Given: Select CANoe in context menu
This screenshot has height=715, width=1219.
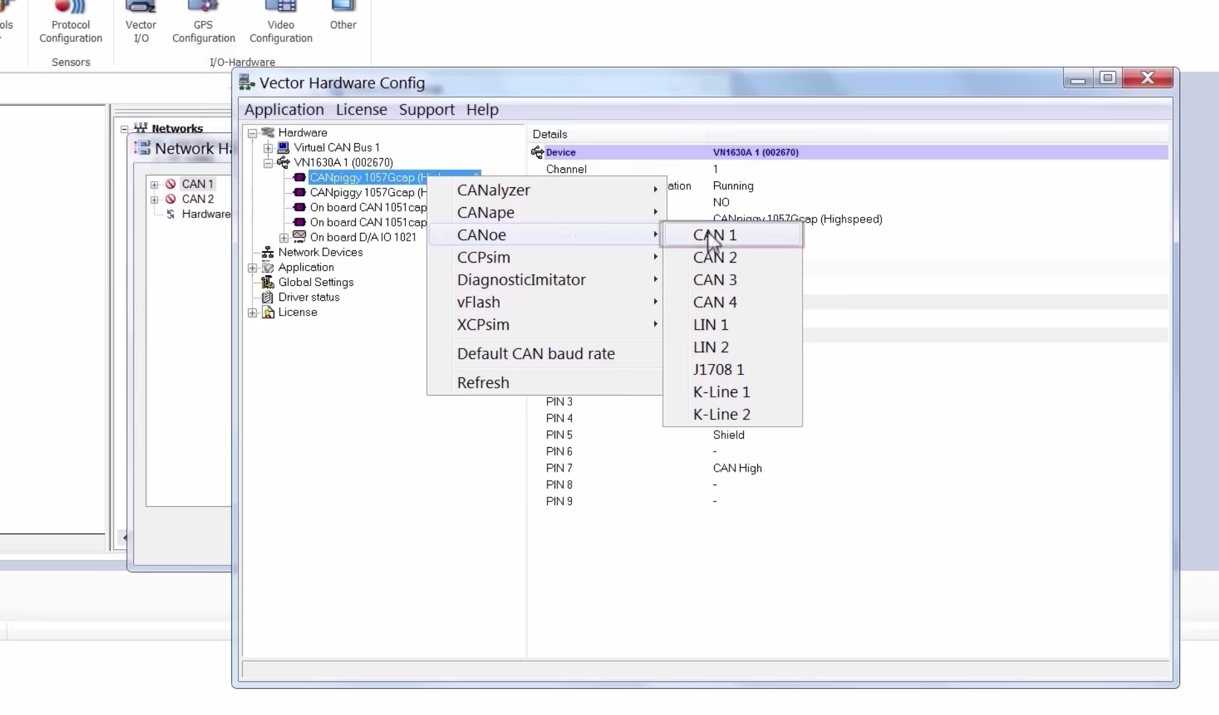Looking at the screenshot, I should pyautogui.click(x=545, y=235).
